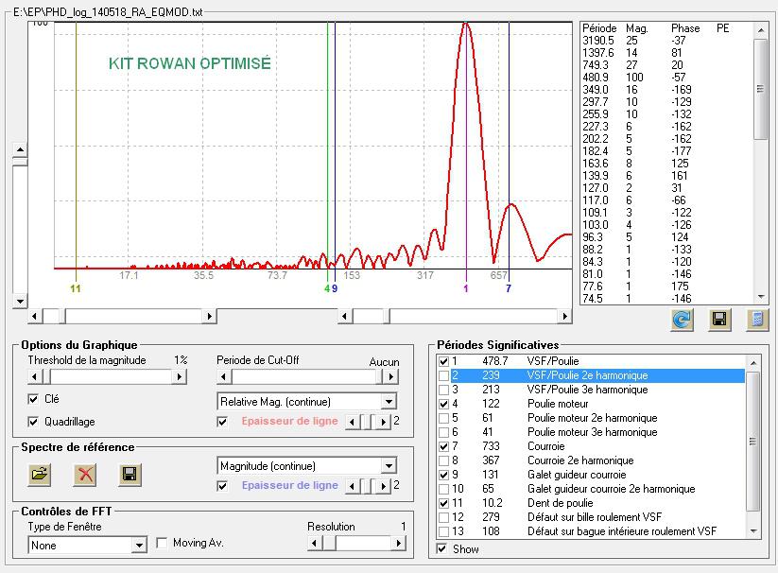Viewport: 778px width, 573px height.
Task: Click marker 1 label under the graph peak
Action: point(466,288)
